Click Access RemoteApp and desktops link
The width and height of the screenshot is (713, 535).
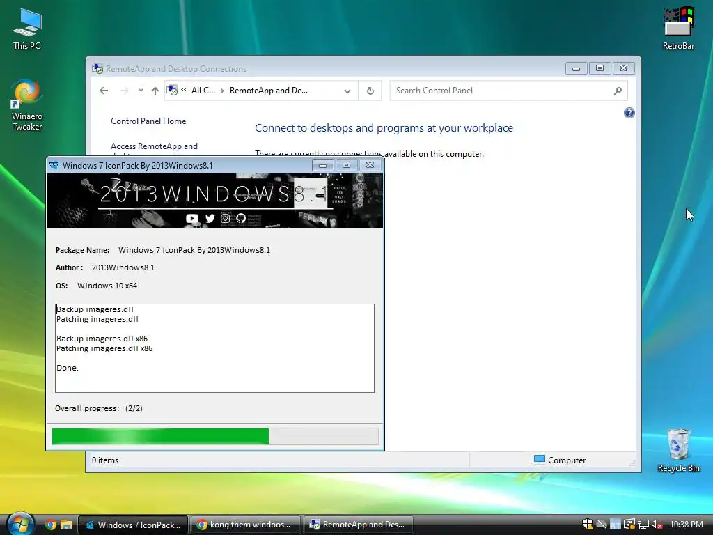pyautogui.click(x=154, y=146)
